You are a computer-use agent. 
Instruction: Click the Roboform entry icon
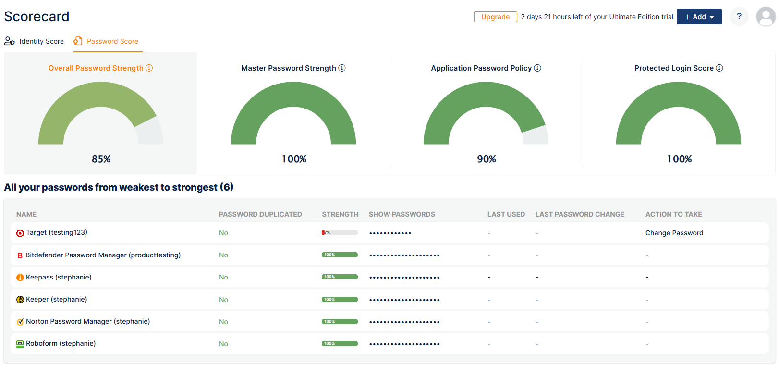20,344
